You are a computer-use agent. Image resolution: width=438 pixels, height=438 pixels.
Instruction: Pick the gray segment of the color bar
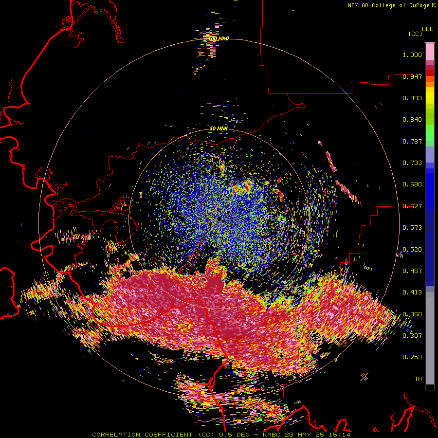pyautogui.click(x=430, y=338)
